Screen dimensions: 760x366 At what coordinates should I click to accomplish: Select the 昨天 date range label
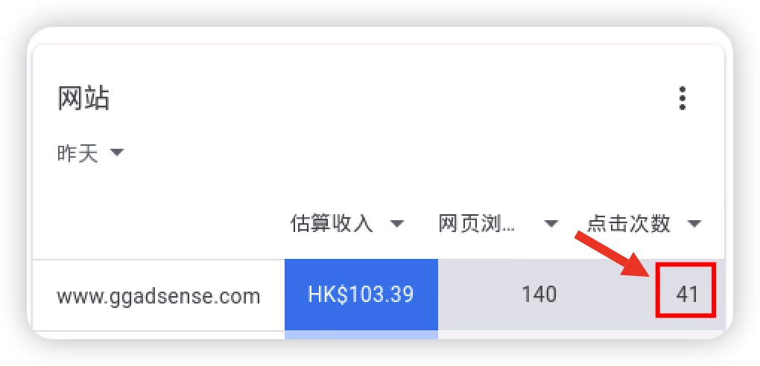pos(77,154)
